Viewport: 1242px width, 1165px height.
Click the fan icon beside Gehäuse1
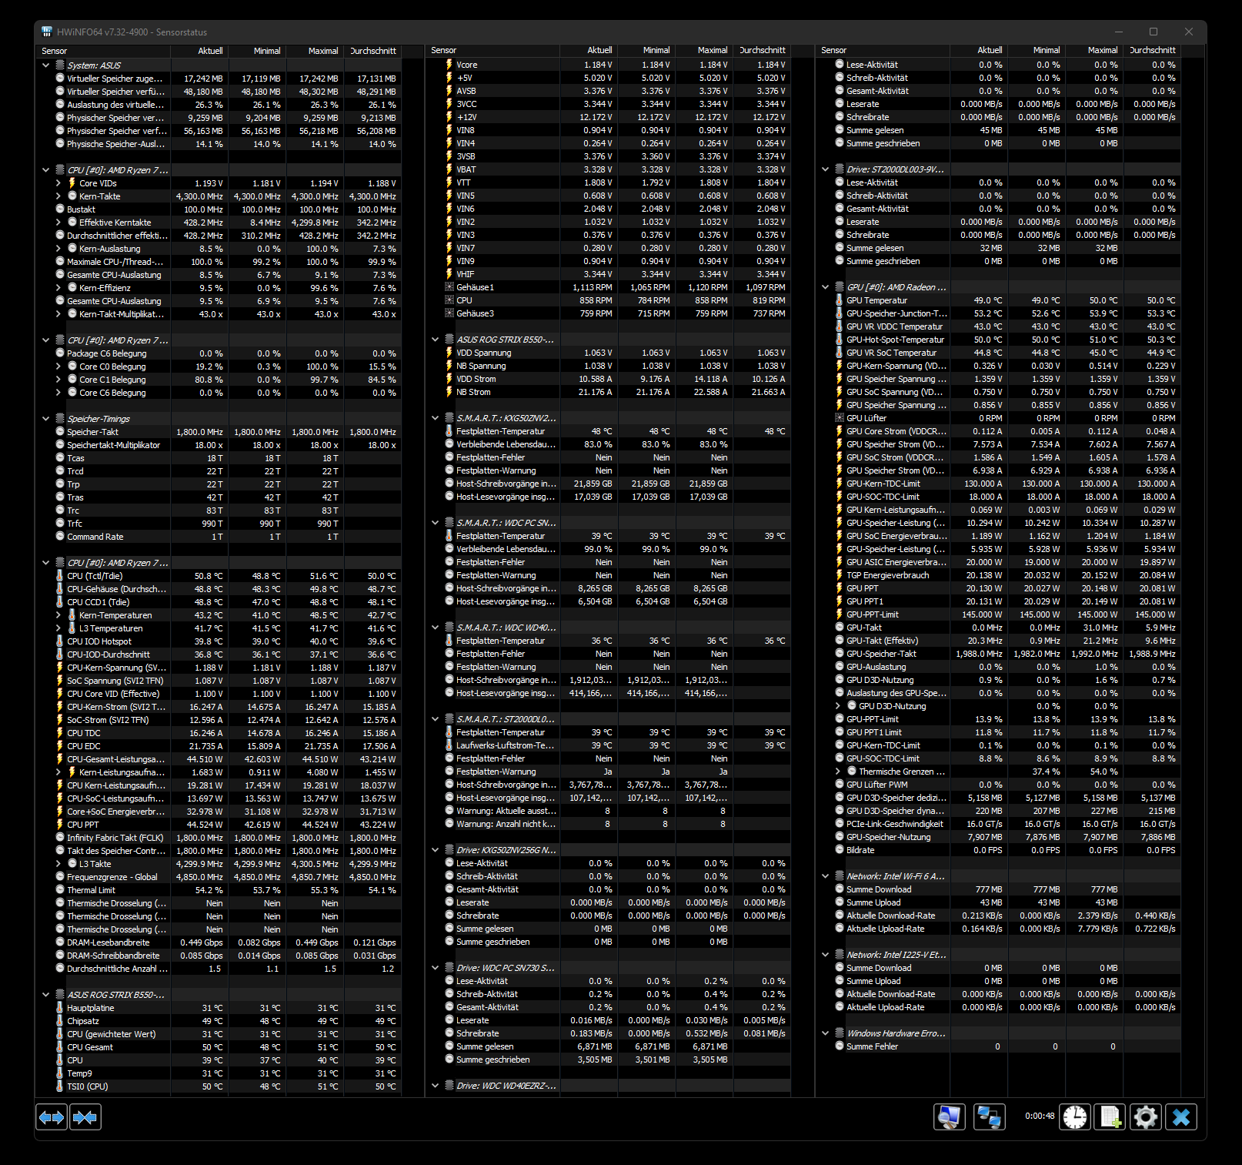click(449, 287)
